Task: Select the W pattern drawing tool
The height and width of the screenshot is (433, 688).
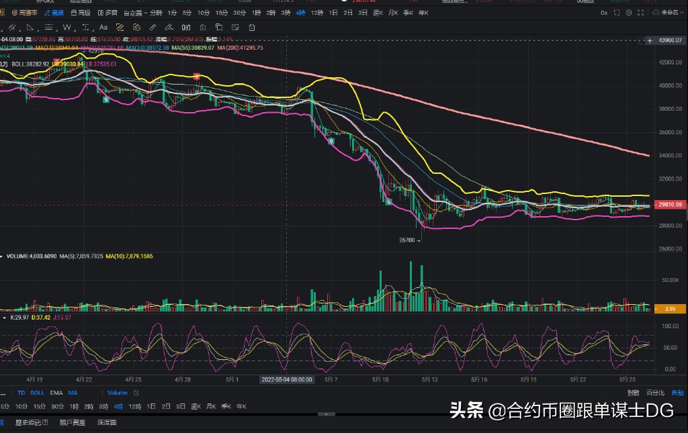Action: pos(67,28)
